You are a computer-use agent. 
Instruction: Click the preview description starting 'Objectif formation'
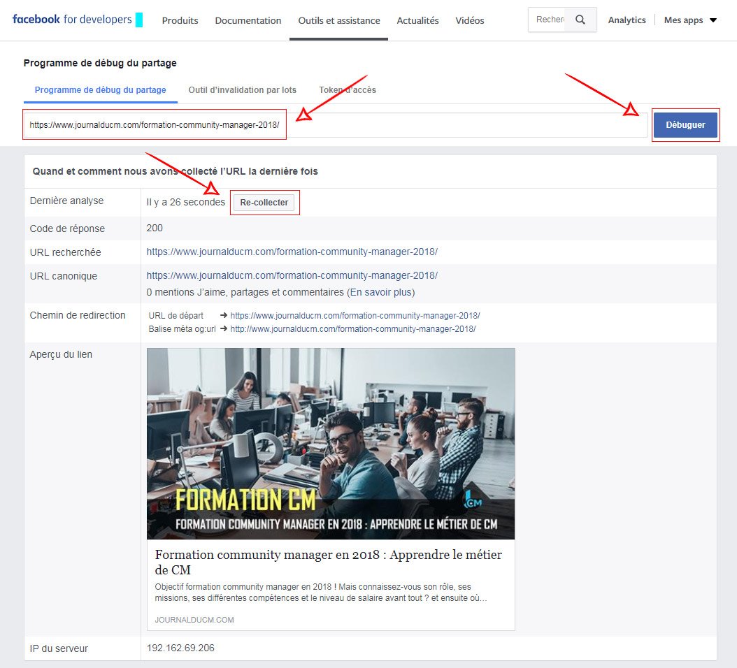tap(321, 593)
